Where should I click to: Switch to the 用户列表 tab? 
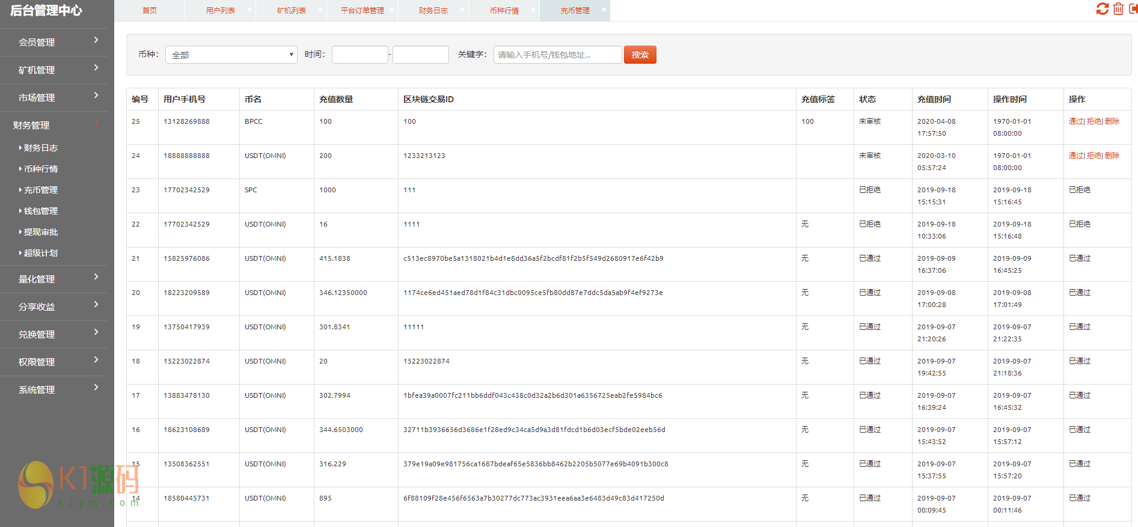[x=221, y=11]
